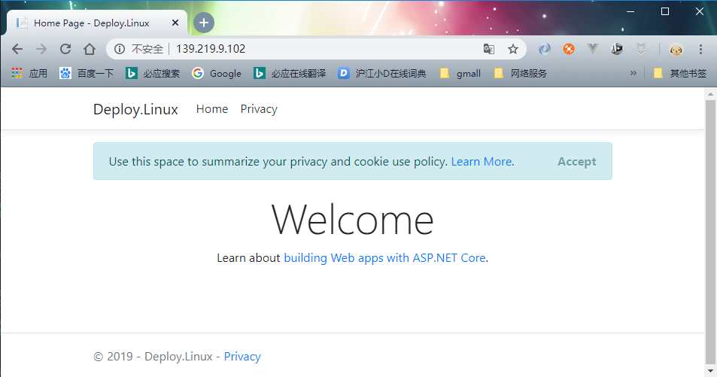Click the Deploy.Linux brand link
This screenshot has width=717, height=377.
tap(135, 109)
